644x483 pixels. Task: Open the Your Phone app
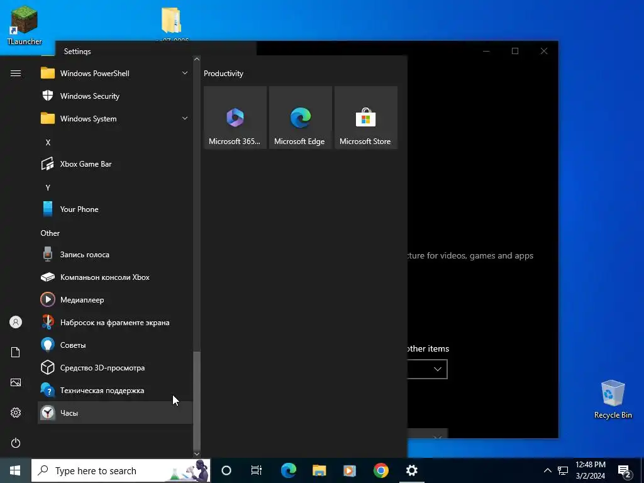click(x=115, y=209)
